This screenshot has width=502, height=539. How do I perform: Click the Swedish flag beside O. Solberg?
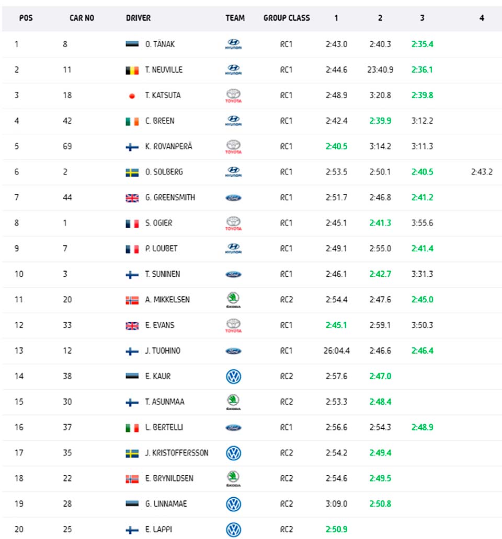[132, 172]
